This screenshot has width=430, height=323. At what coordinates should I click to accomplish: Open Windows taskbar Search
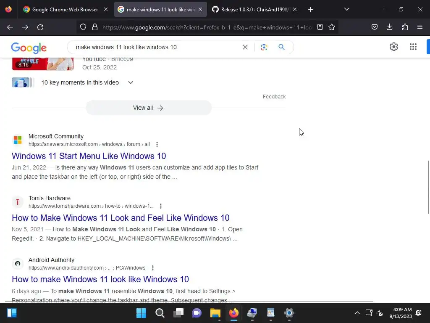click(160, 313)
